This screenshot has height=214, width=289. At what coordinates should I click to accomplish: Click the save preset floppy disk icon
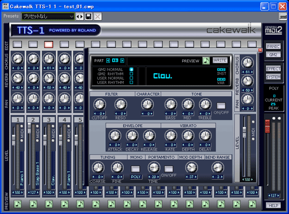point(88,17)
